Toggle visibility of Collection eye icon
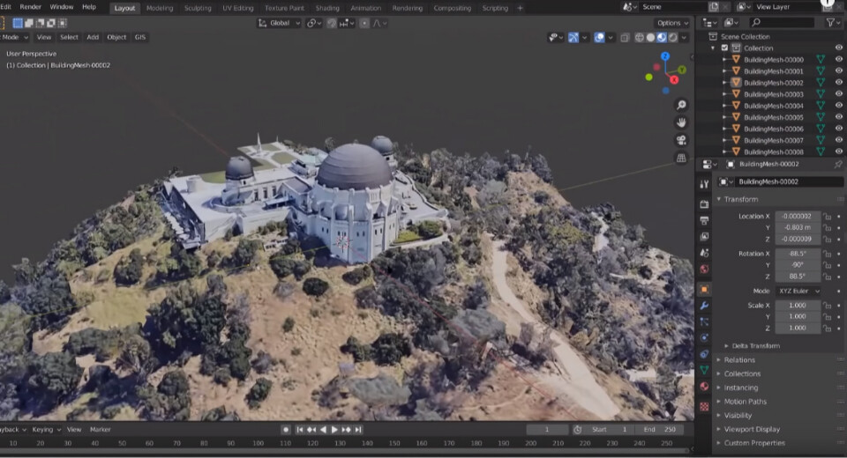Screen dimensions: 847x458 [x=839, y=48]
